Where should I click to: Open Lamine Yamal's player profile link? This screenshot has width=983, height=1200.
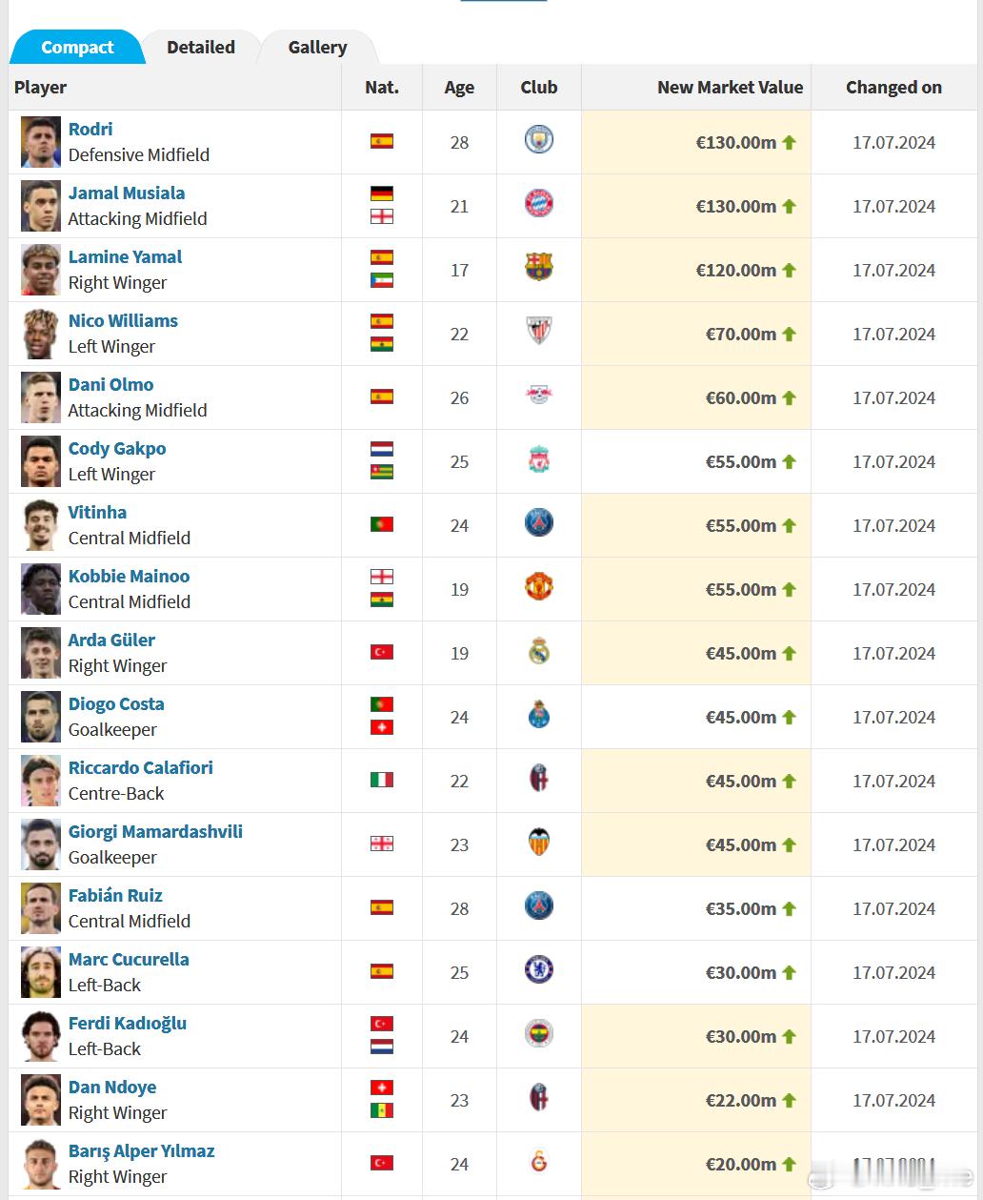pyautogui.click(x=125, y=257)
